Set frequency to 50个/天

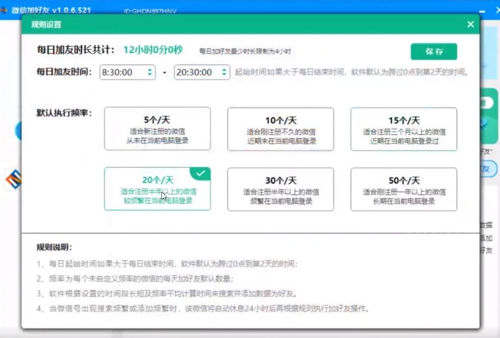tap(403, 189)
